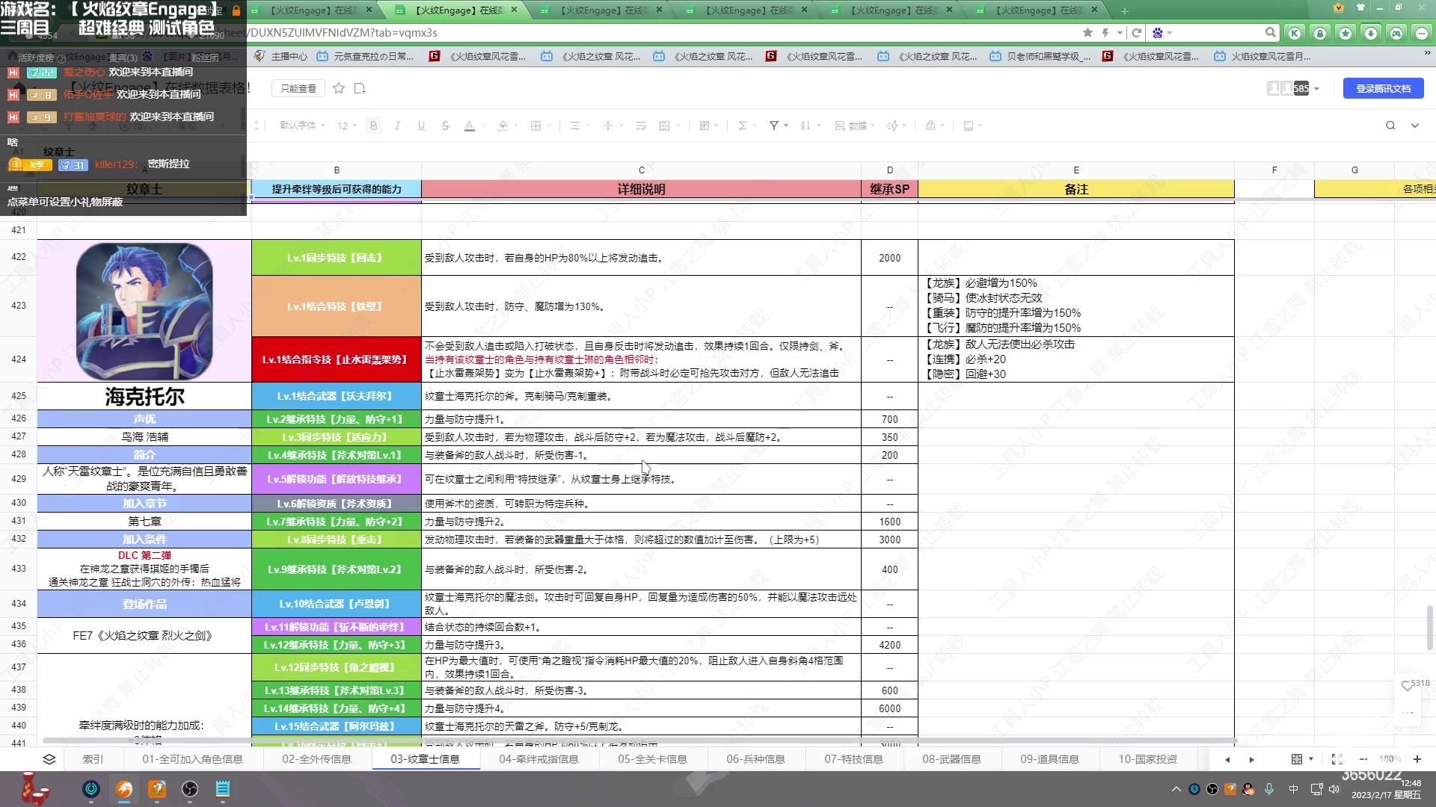Click the font color icon
The image size is (1436, 807).
coord(470,126)
